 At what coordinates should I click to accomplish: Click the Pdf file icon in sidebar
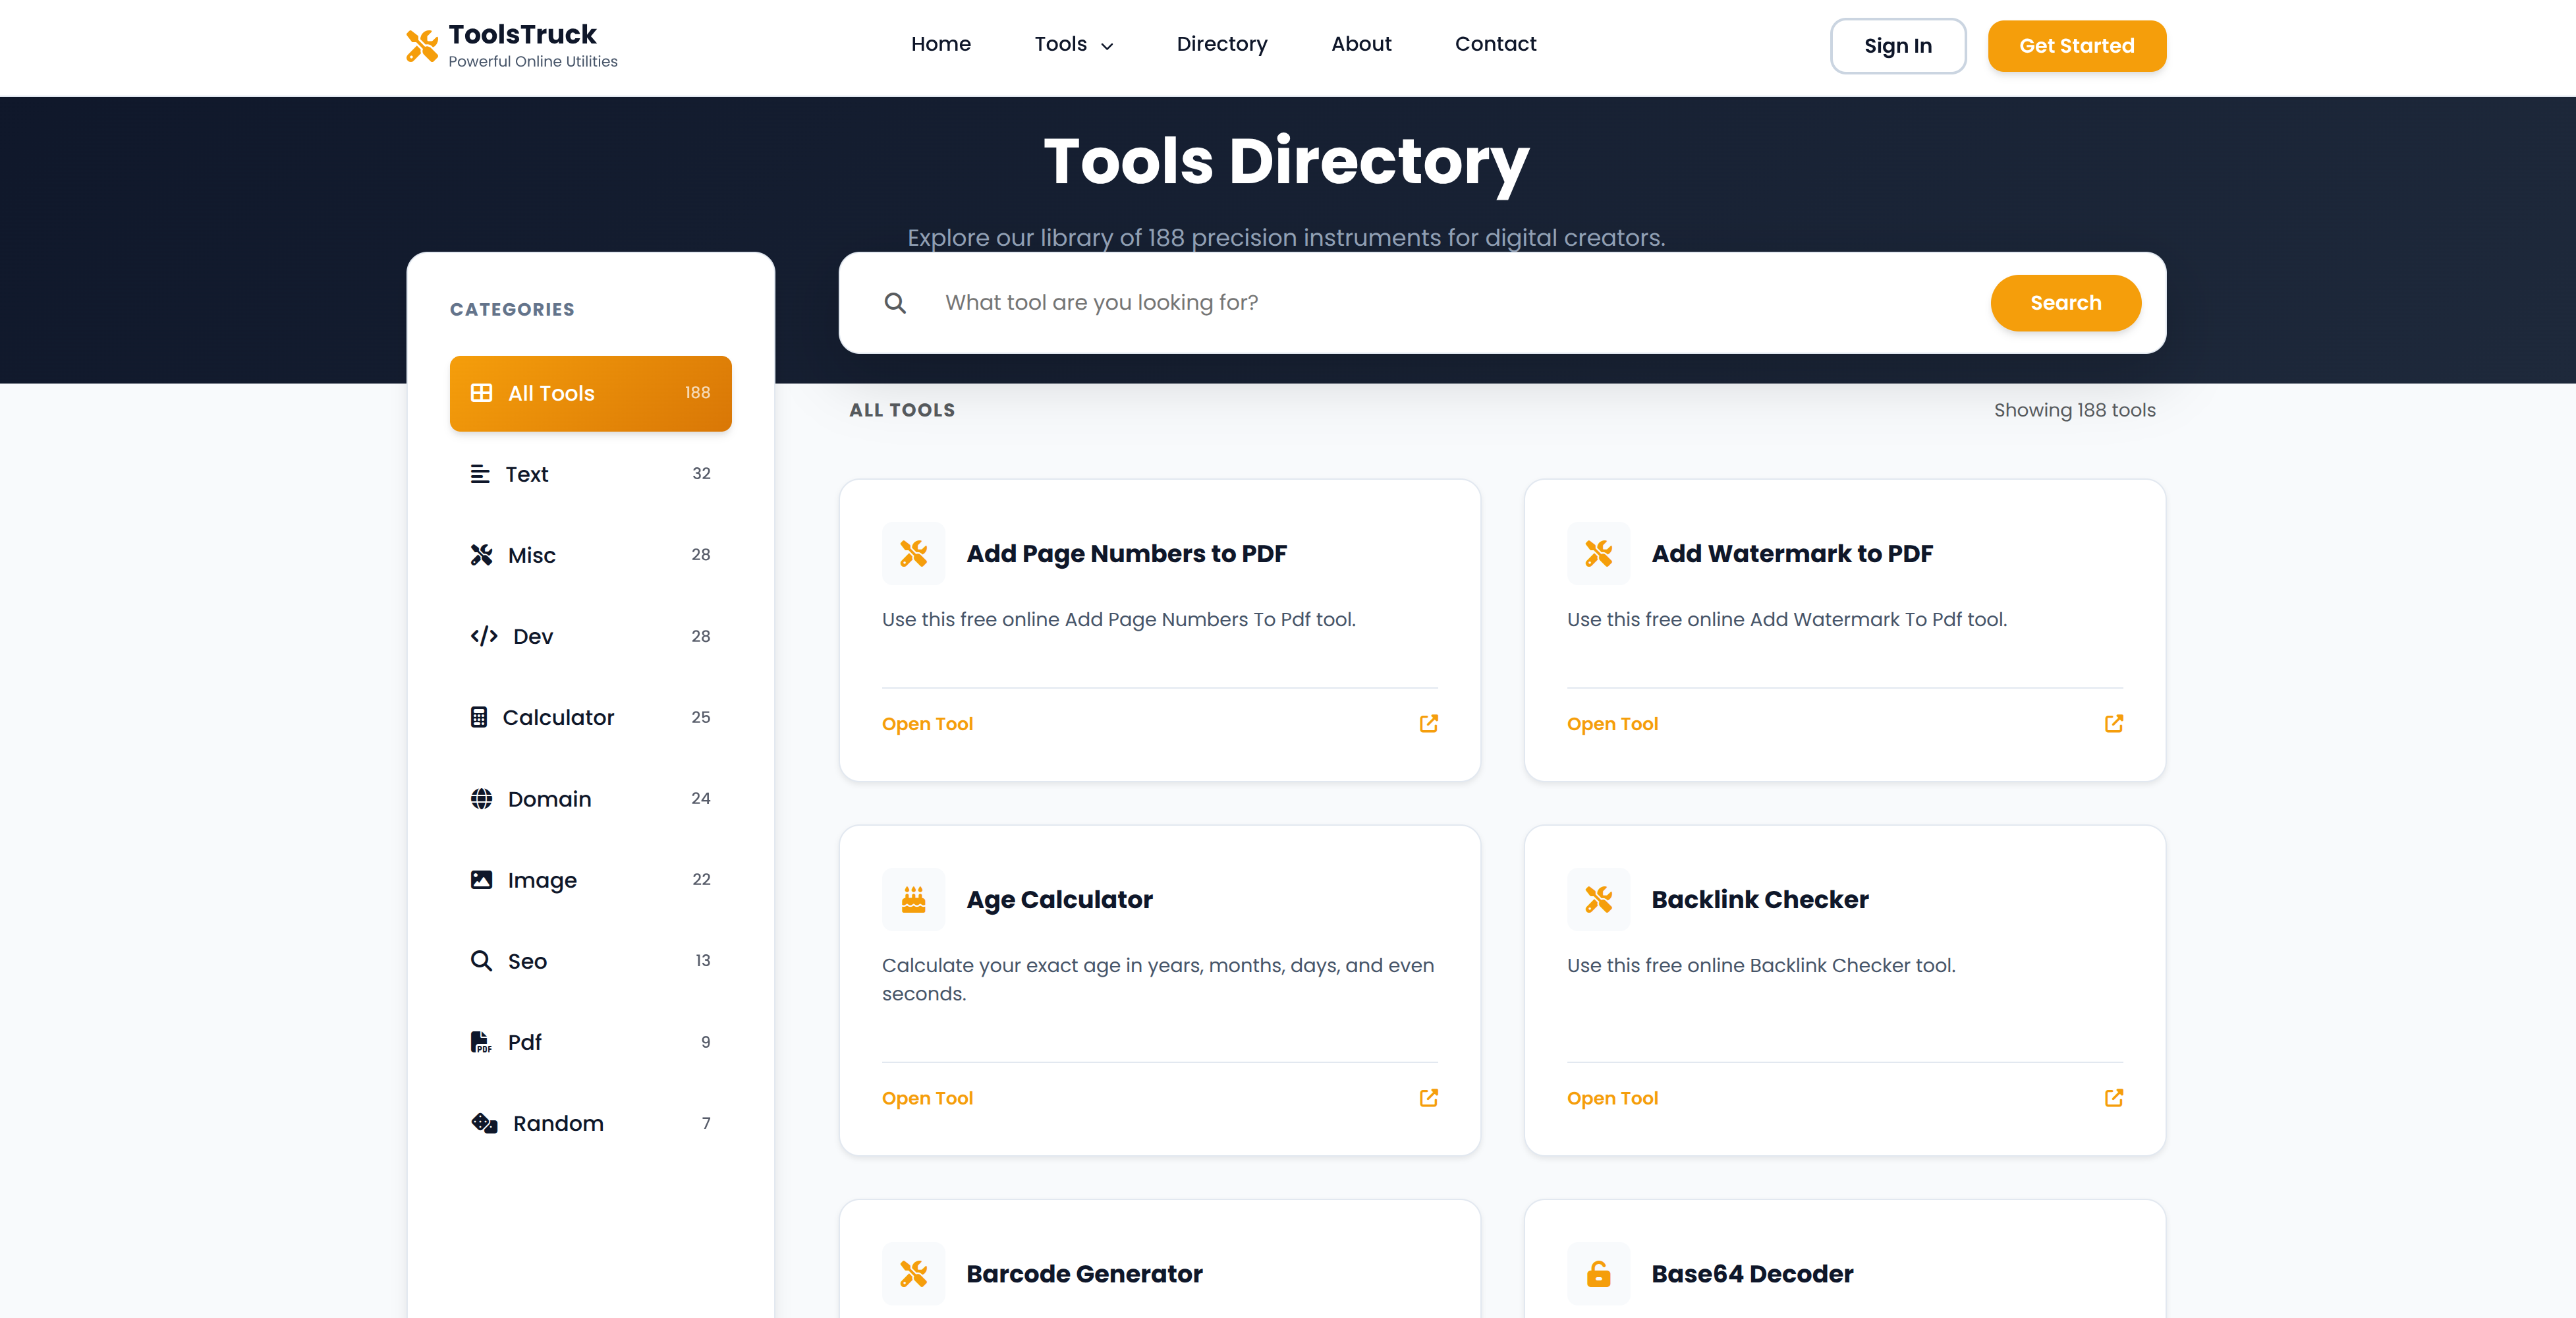pos(481,1042)
